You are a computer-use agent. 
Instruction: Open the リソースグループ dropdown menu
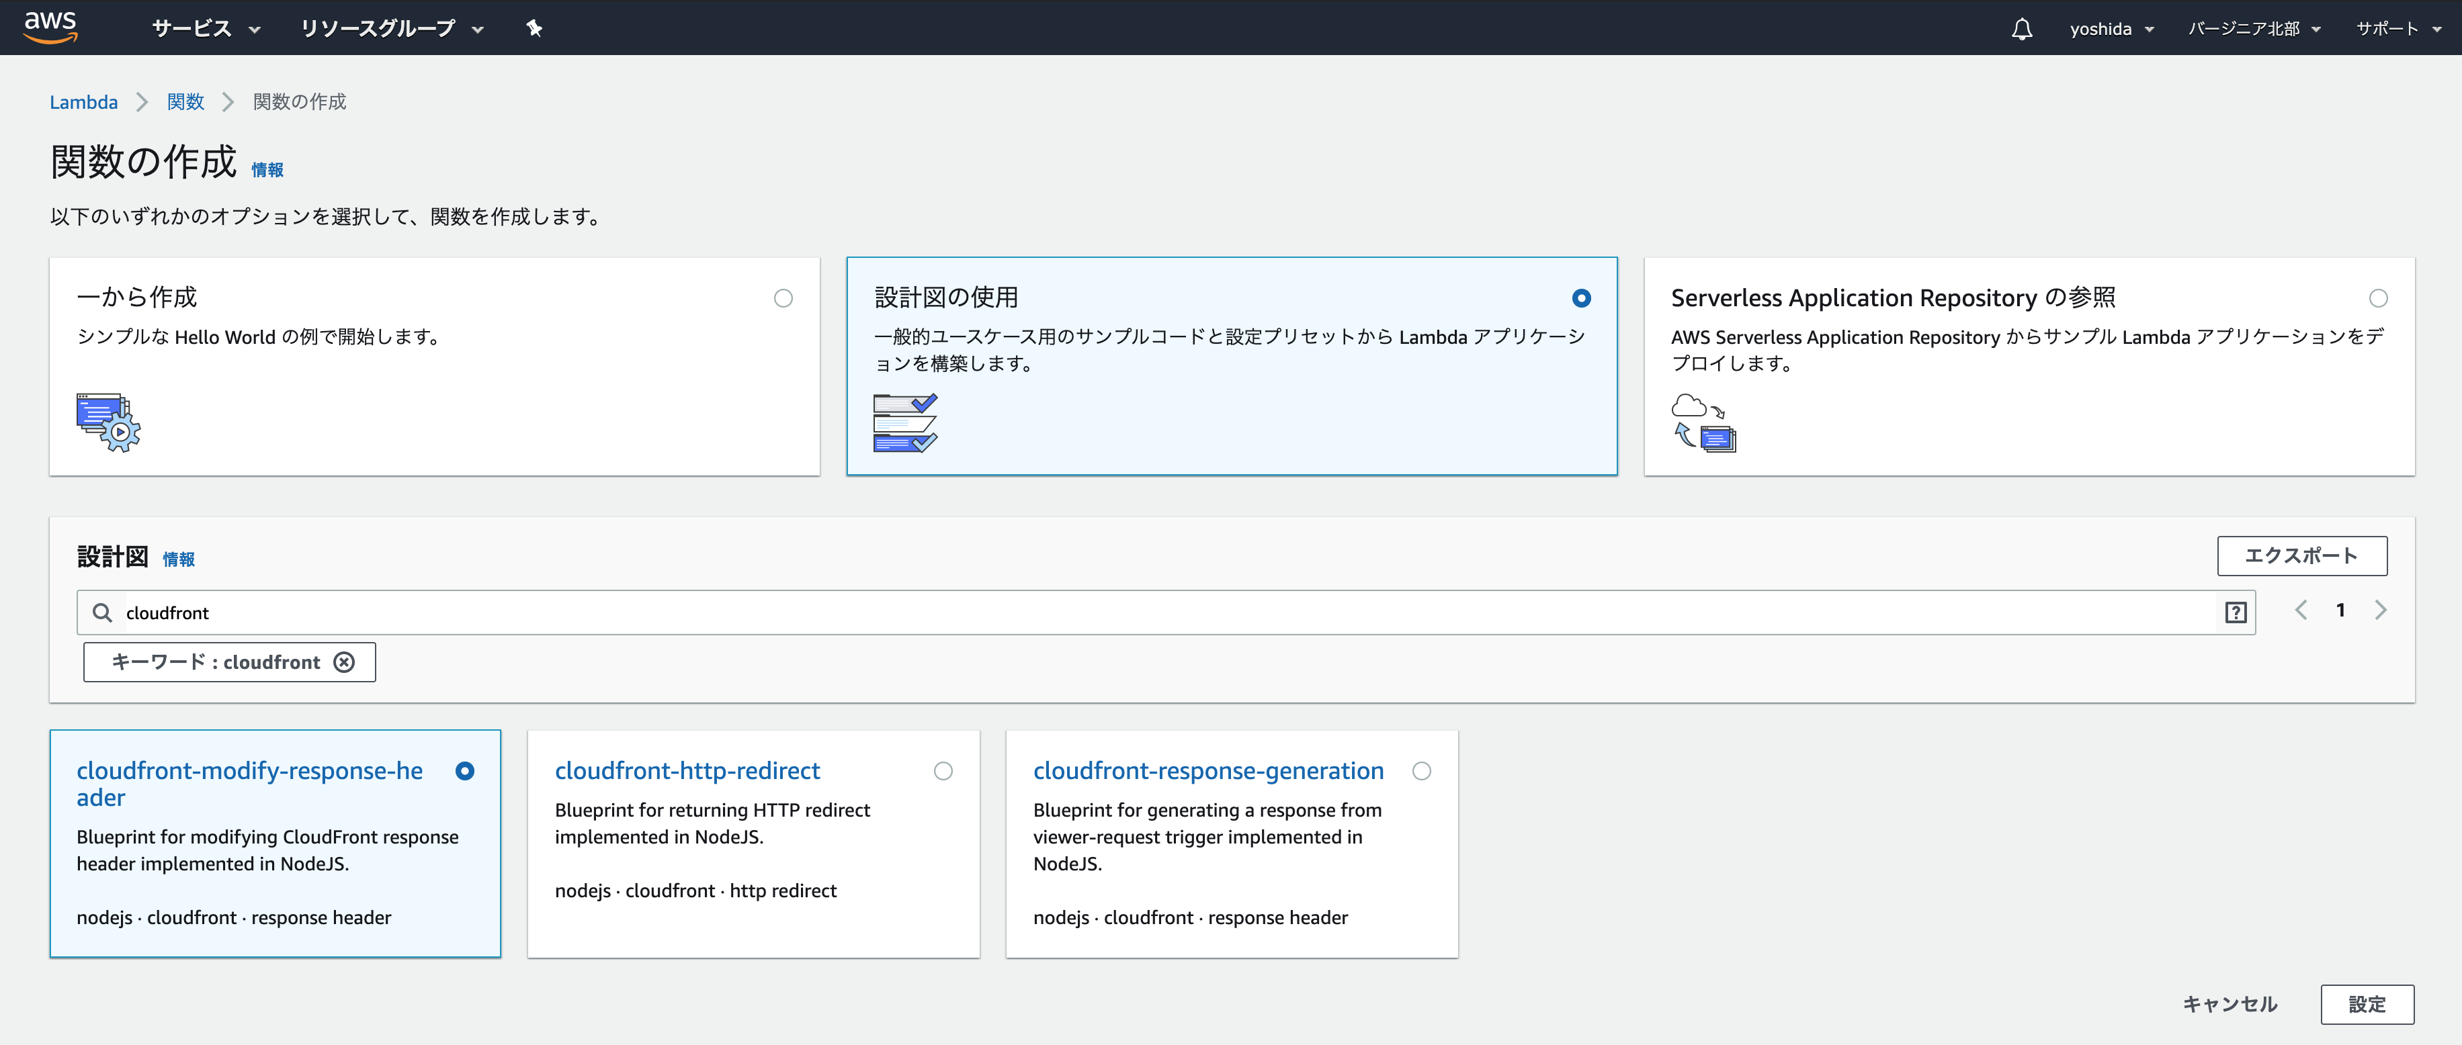pos(392,29)
